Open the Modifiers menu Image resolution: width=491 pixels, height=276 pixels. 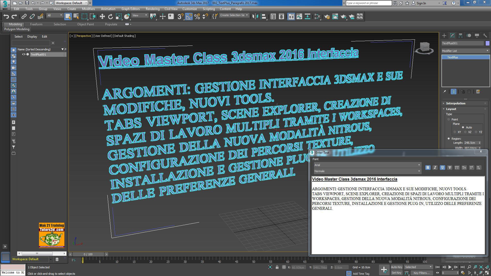pos(89,9)
